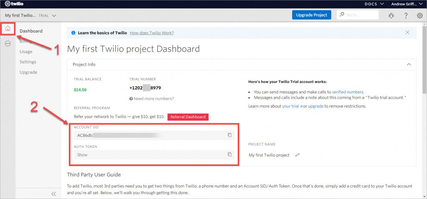Open the My first Twilio project switcher
This screenshot has height=199, width=427.
click(x=30, y=15)
